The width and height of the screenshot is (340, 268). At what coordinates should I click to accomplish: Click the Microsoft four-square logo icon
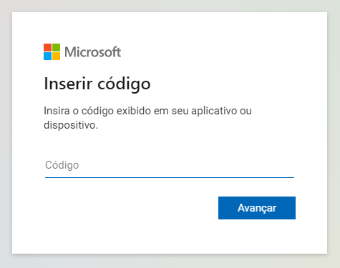click(52, 51)
